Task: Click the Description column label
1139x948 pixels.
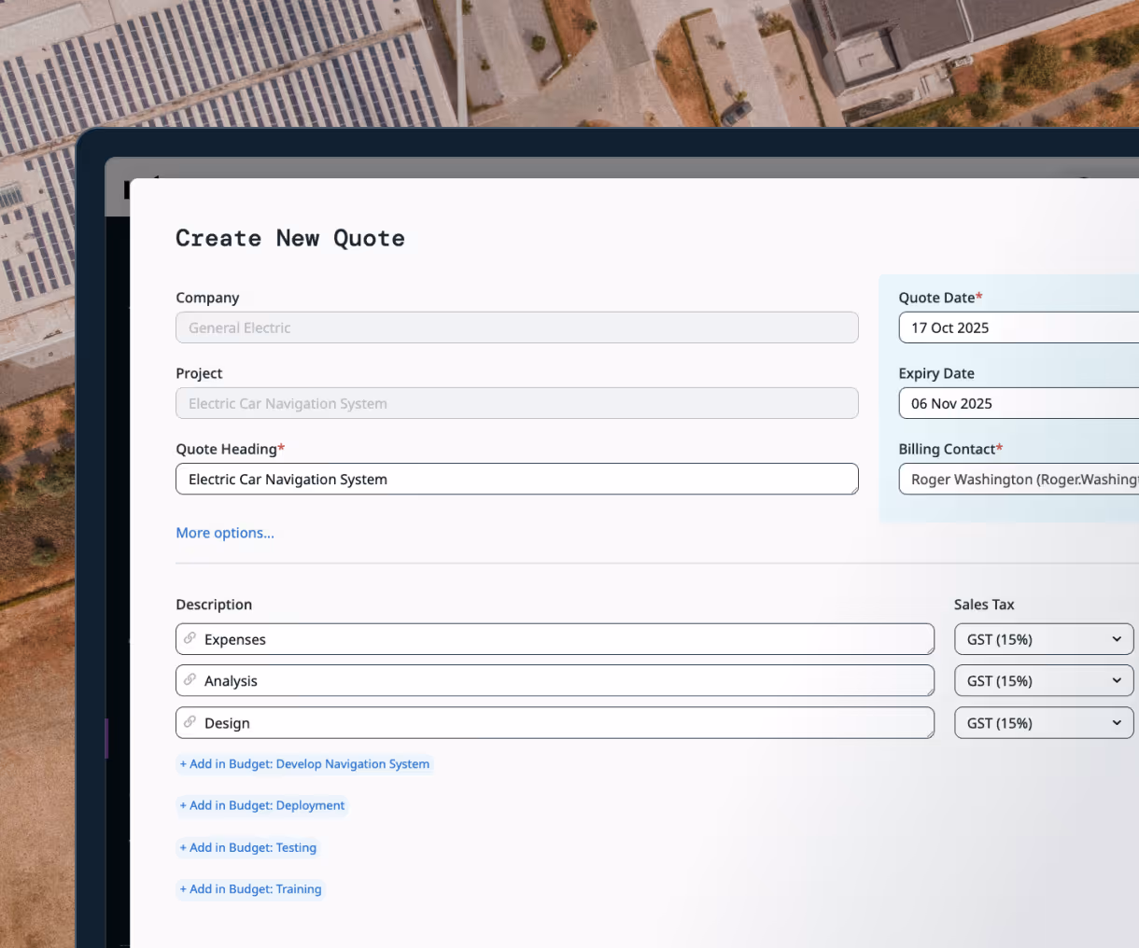Action: pos(214,605)
